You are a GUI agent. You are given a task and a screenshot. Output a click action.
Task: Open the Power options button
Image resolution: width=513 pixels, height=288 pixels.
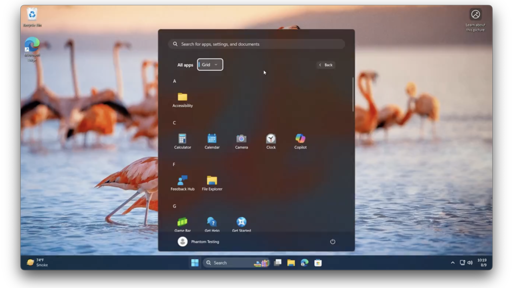(x=333, y=242)
